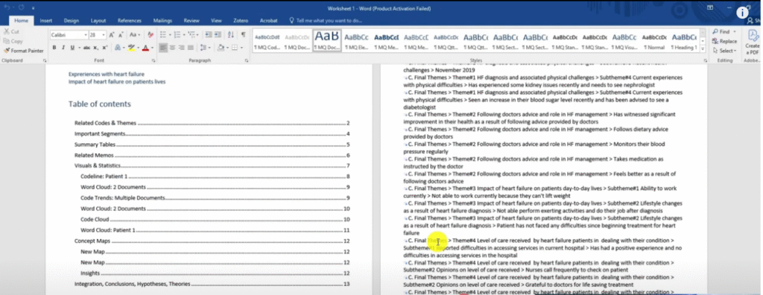Viewport: 763px width, 295px height.
Task: Toggle superscript formatting
Action: [104, 48]
